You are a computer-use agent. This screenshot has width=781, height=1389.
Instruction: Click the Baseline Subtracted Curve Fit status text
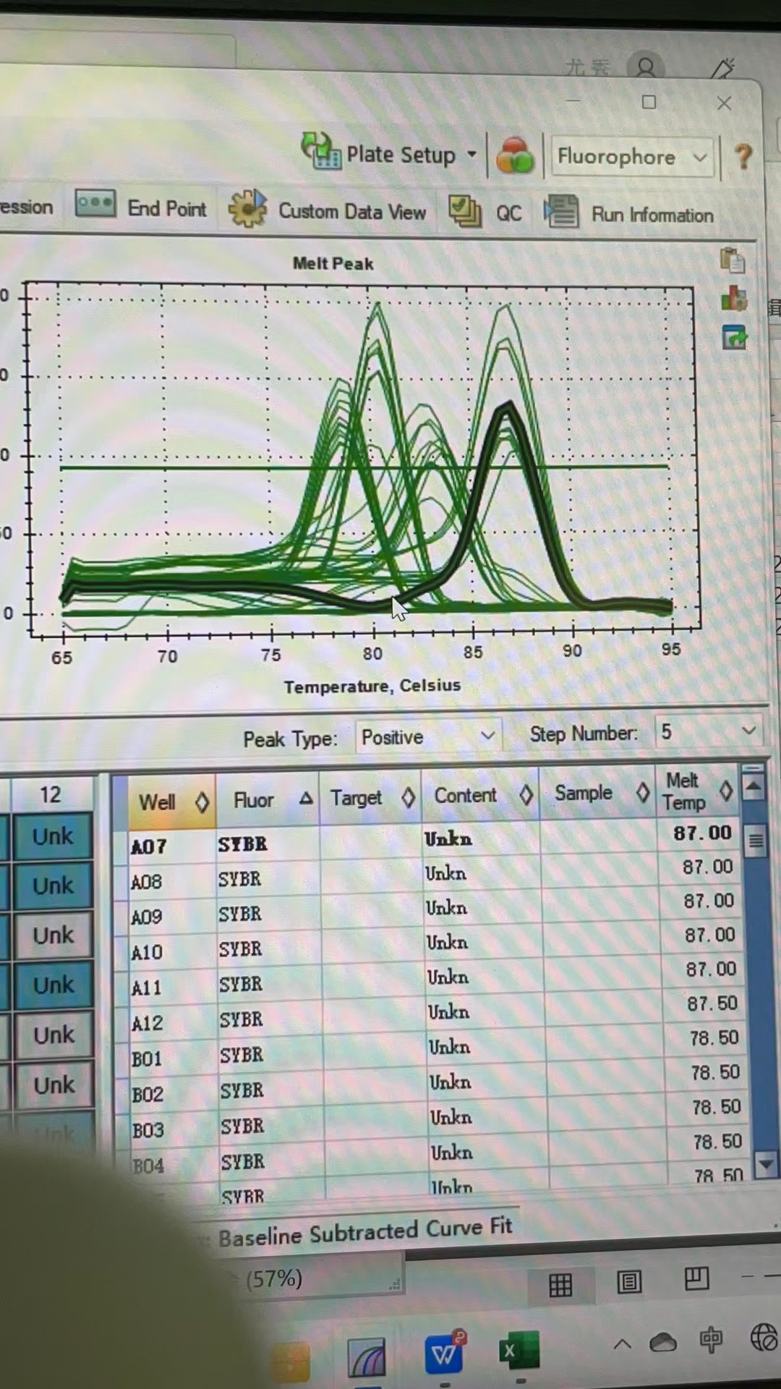(x=365, y=1232)
